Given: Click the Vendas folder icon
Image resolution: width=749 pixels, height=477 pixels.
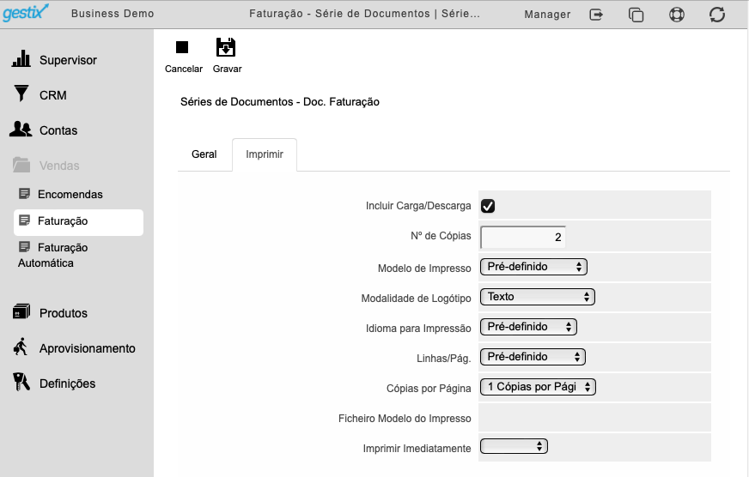Looking at the screenshot, I should [x=21, y=165].
